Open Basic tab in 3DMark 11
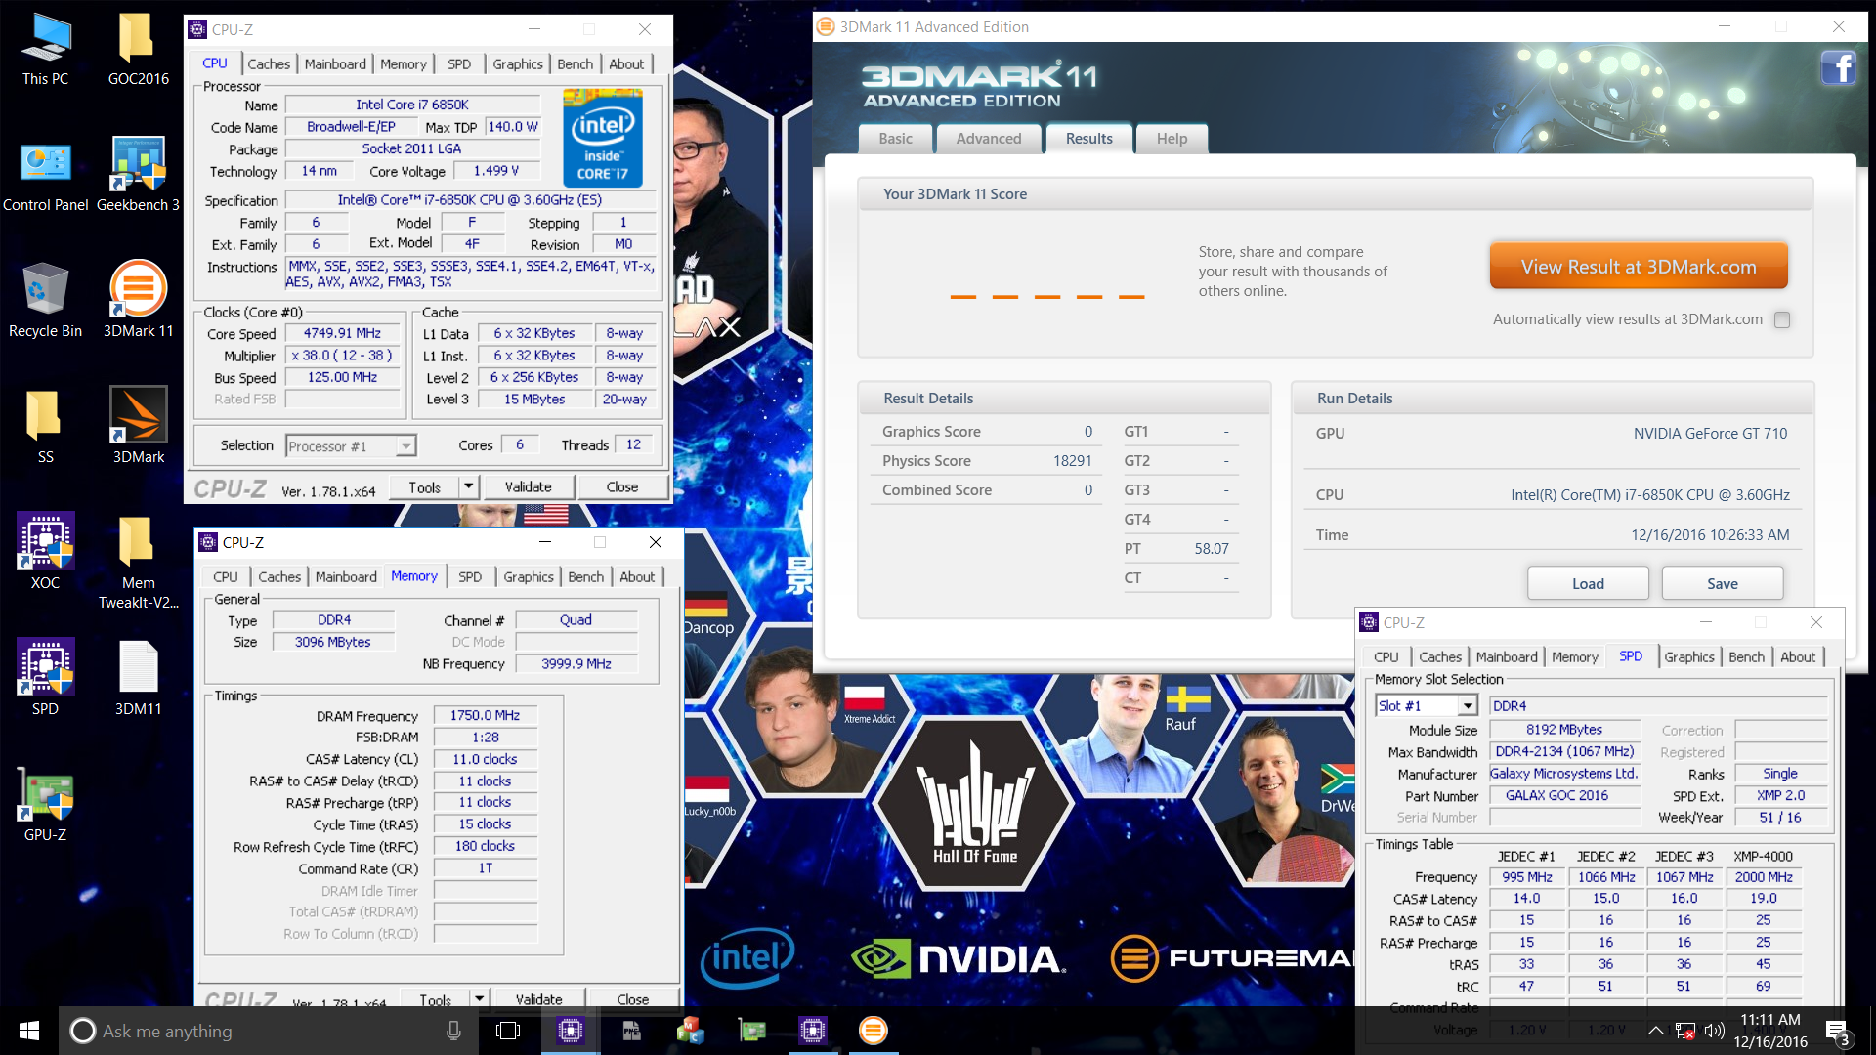1876x1055 pixels. [895, 139]
